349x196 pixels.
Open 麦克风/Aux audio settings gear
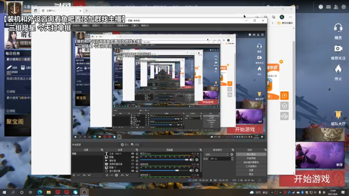pyautogui.click(x=197, y=159)
